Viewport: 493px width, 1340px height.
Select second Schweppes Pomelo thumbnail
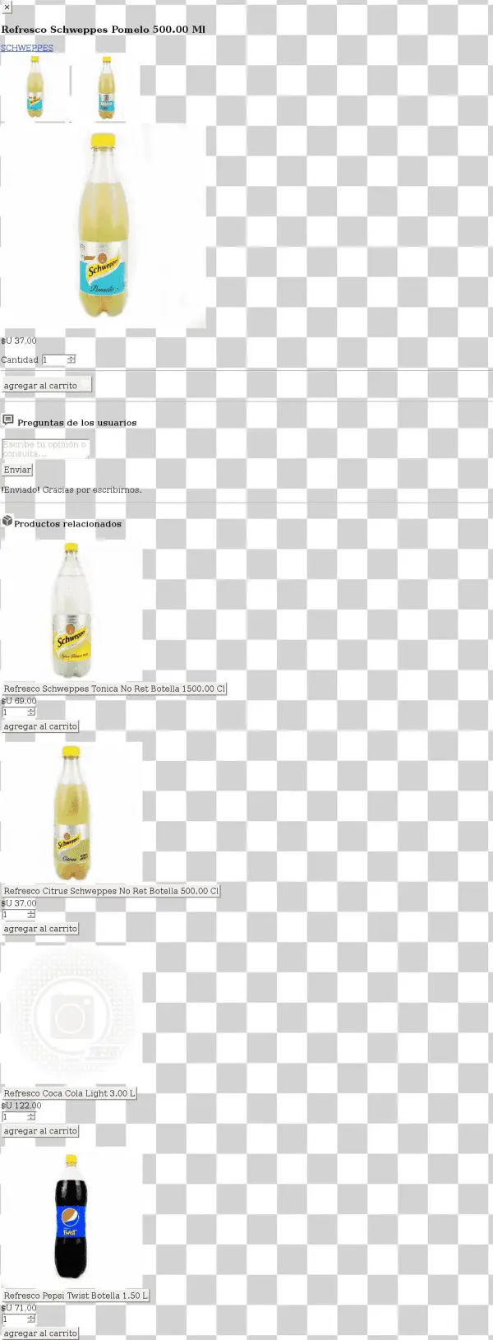pyautogui.click(x=106, y=88)
